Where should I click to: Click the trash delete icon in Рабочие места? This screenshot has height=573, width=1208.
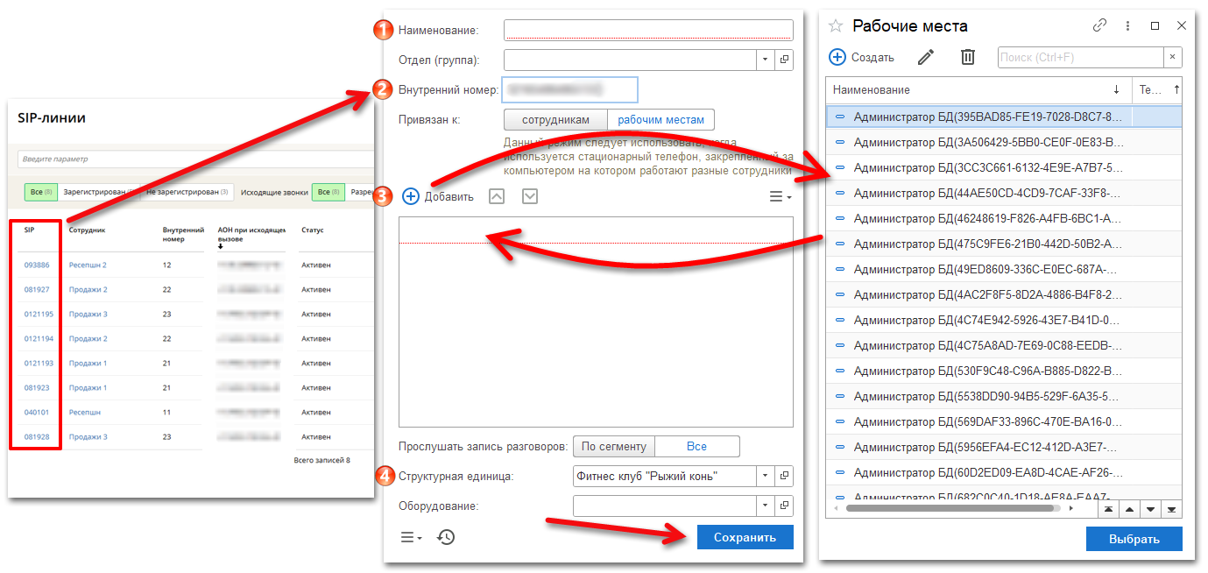coord(967,57)
